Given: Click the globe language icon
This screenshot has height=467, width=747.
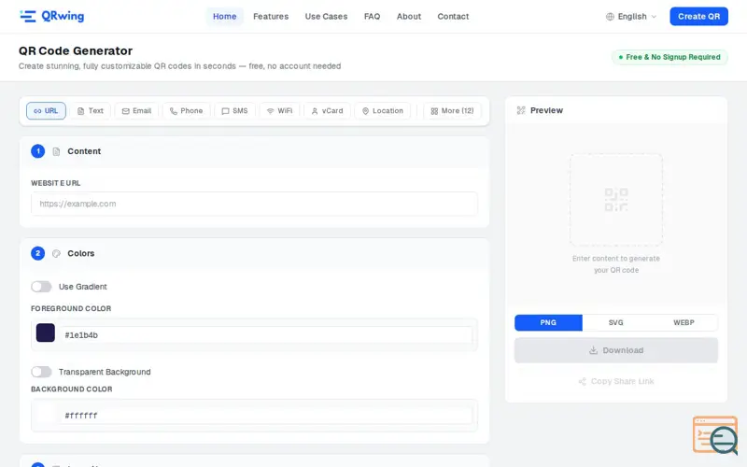Looking at the screenshot, I should click(x=610, y=17).
